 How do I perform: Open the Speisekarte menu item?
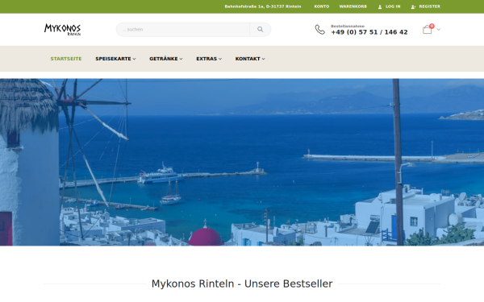[x=113, y=59]
